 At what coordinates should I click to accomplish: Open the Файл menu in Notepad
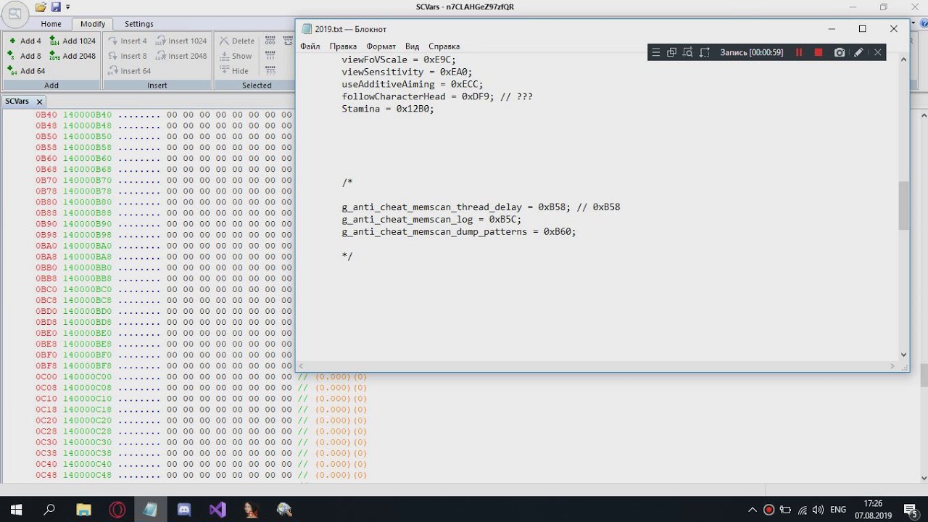(310, 46)
